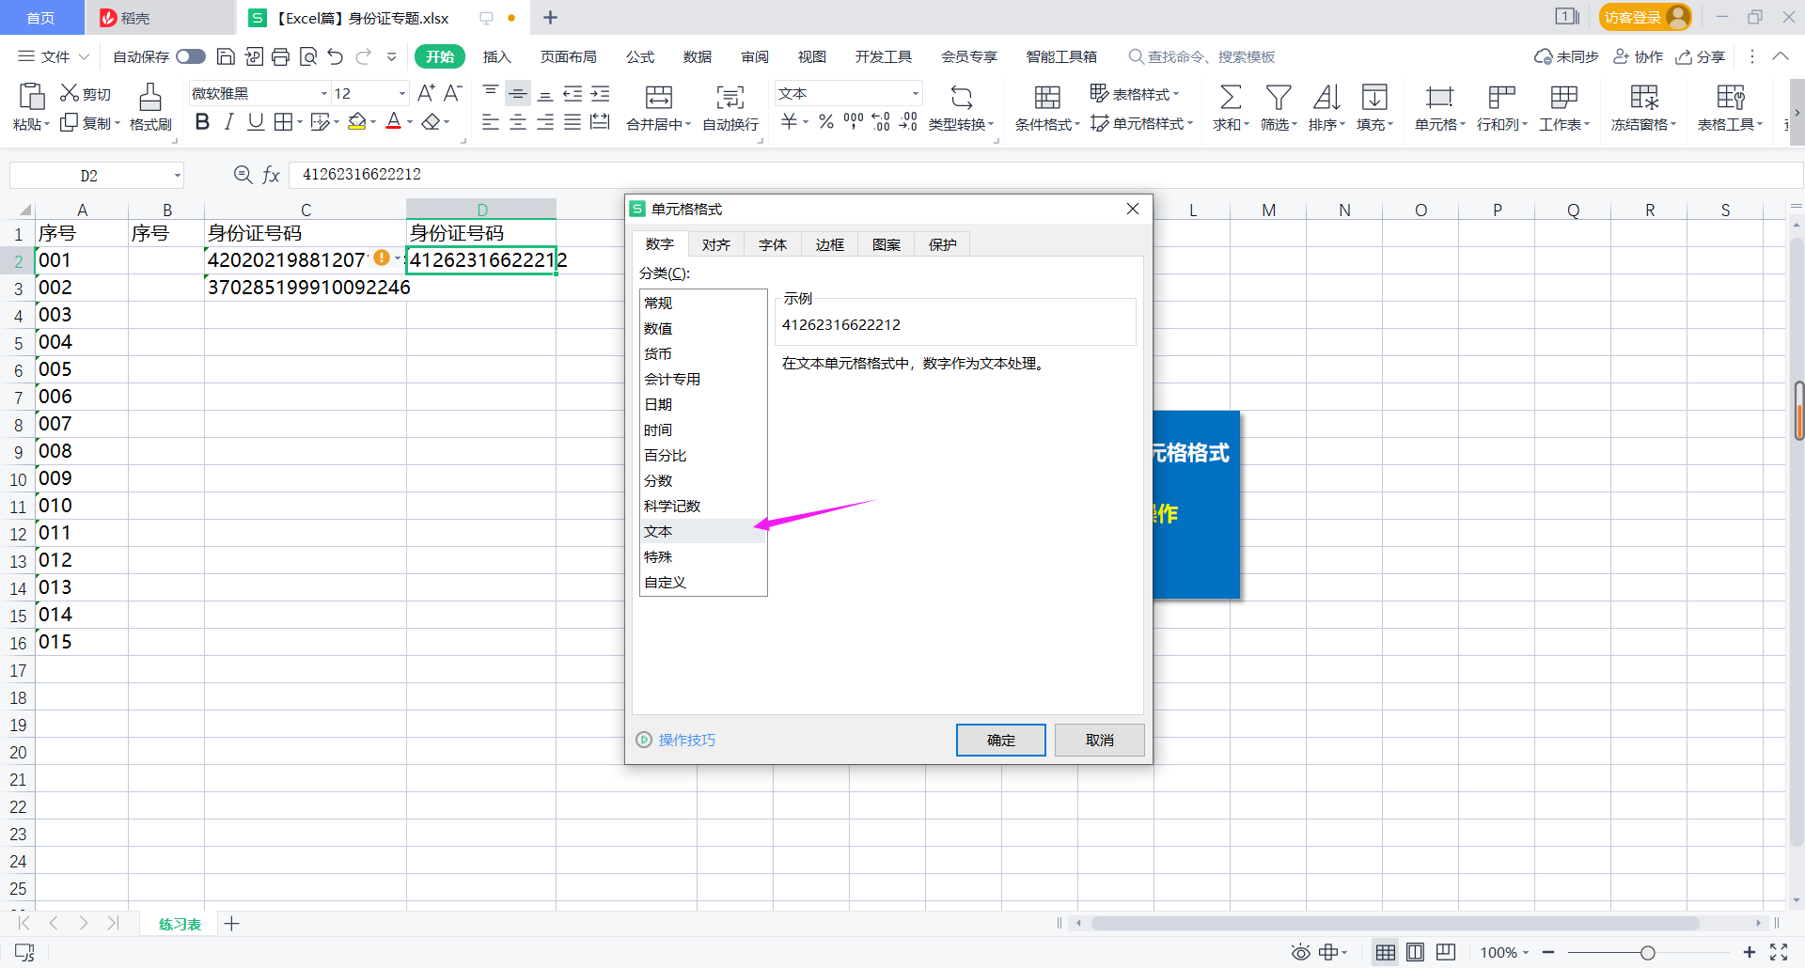This screenshot has width=1805, height=968.
Task: Switch to the 数据 ribbon tab
Action: pos(698,56)
